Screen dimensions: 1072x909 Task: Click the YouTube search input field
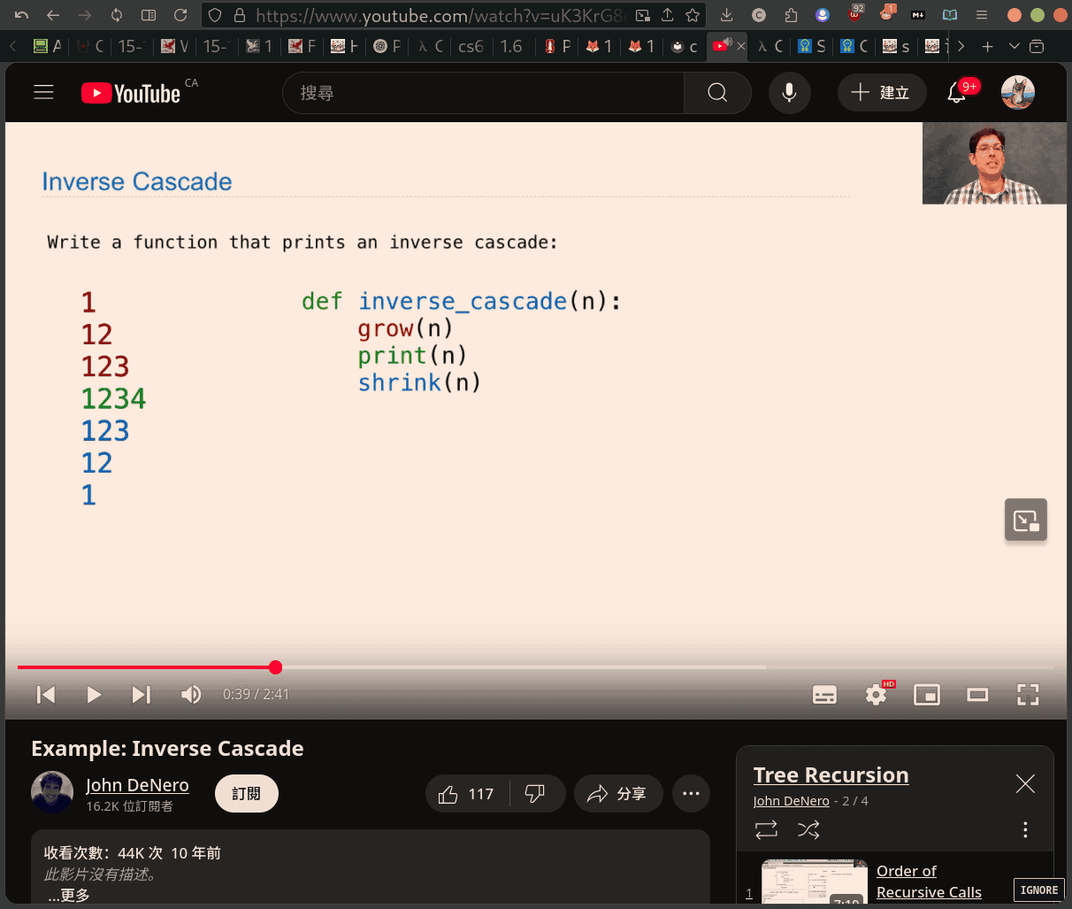[483, 92]
